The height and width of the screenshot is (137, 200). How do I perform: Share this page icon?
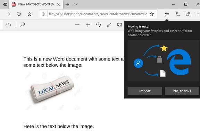[x=188, y=14]
